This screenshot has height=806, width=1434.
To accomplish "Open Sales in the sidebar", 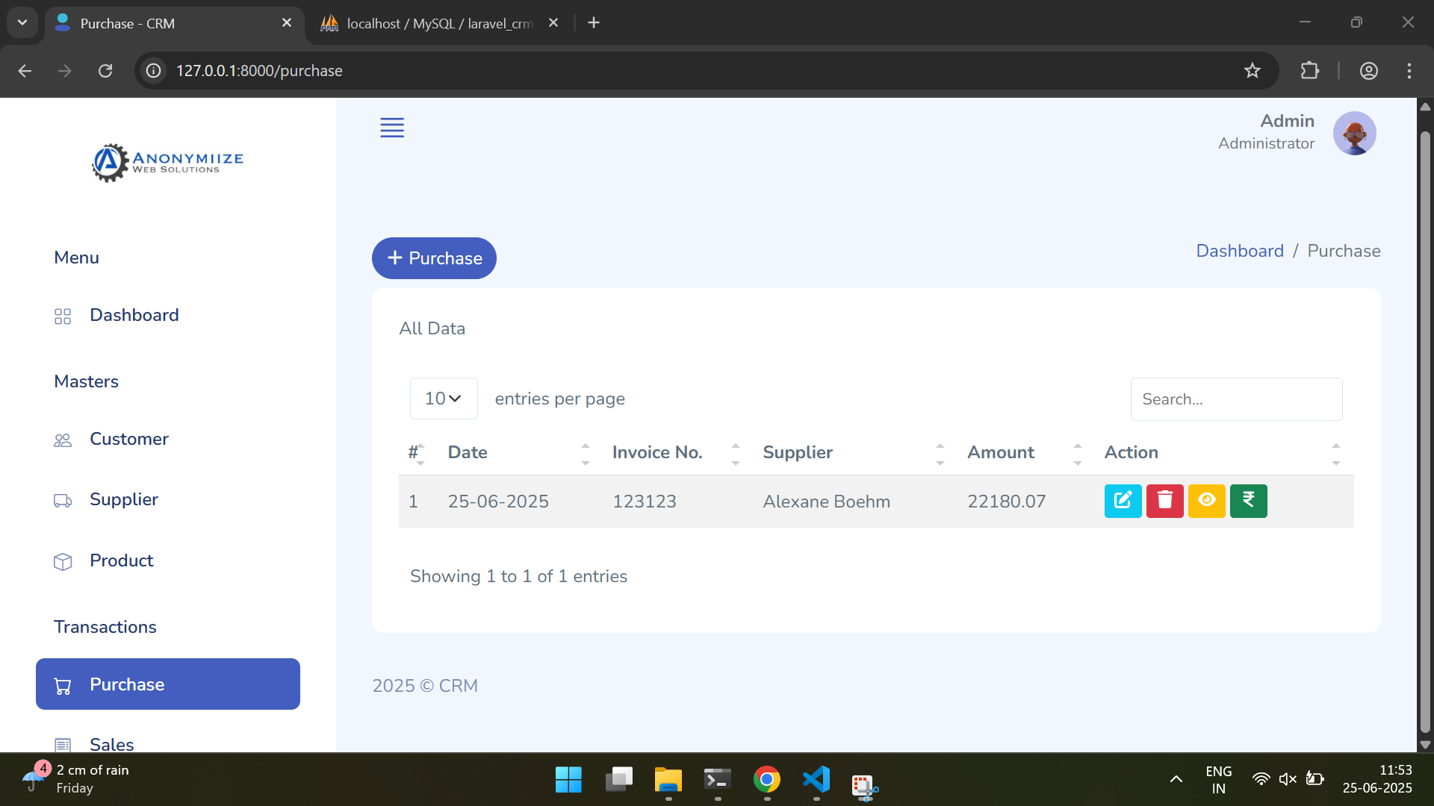I will 112,743.
